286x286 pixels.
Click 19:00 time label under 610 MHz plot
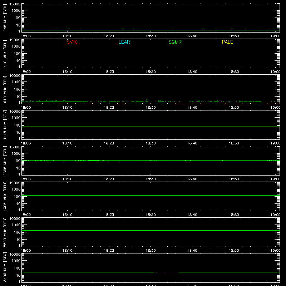tap(275, 108)
